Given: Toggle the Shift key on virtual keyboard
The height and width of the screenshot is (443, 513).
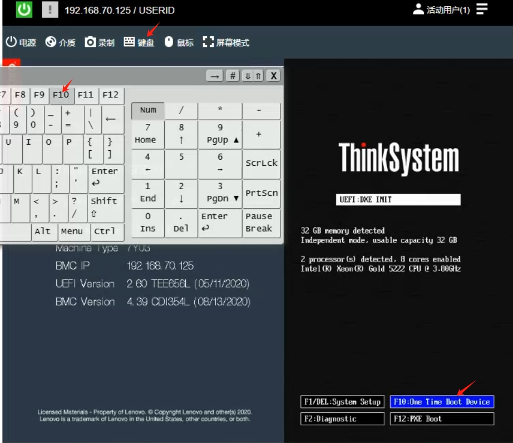Looking at the screenshot, I should point(106,208).
